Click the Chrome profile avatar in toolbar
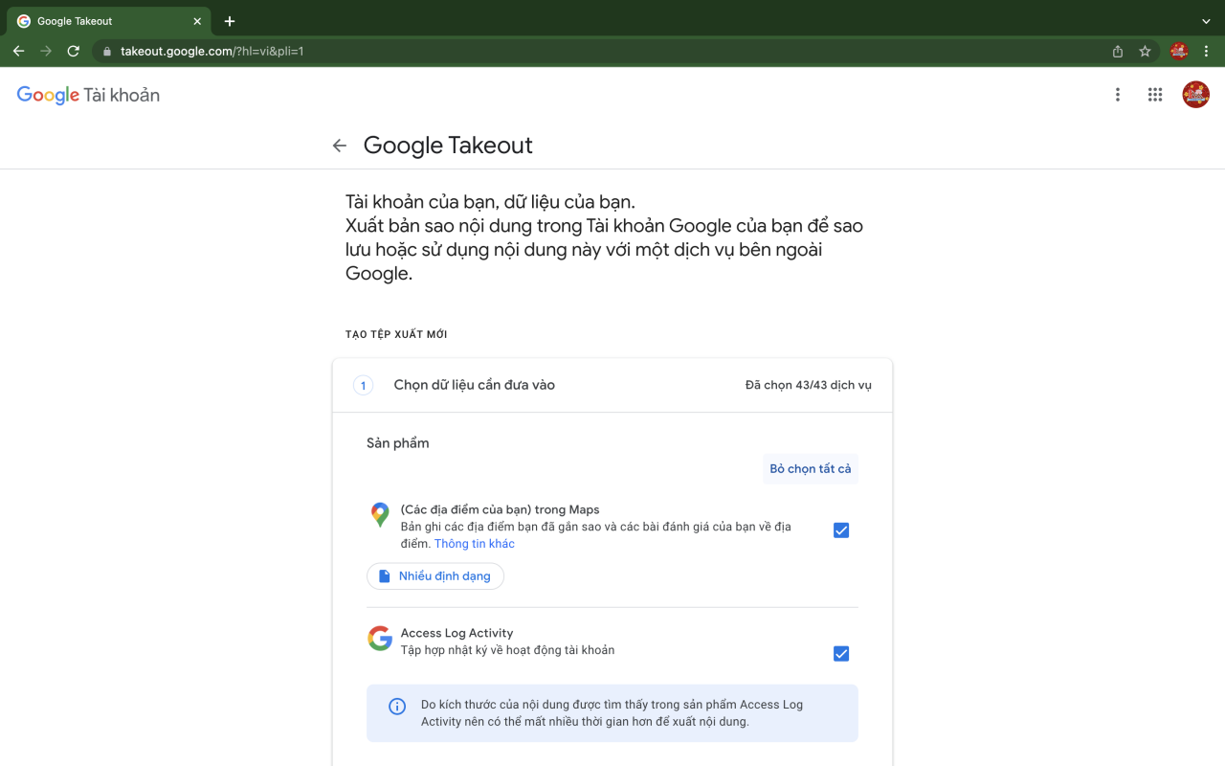 pos(1179,52)
